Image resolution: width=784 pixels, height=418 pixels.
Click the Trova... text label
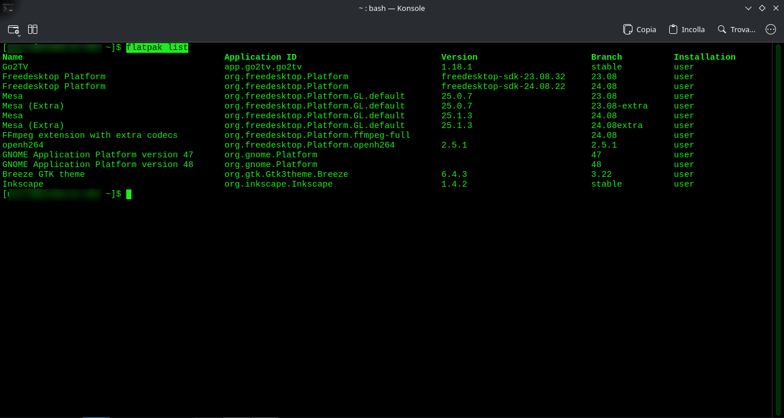[743, 29]
